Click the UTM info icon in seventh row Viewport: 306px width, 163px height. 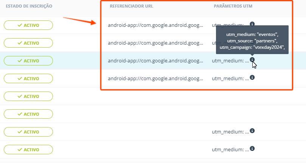pyautogui.click(x=252, y=131)
